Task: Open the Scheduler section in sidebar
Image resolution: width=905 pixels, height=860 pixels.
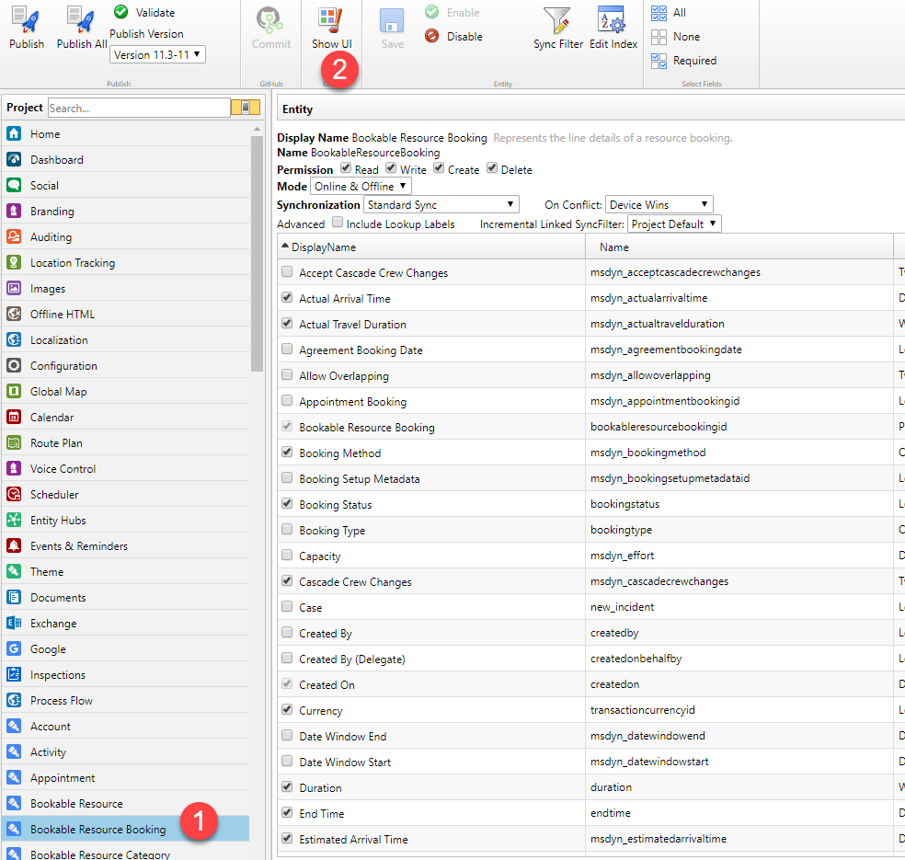Action: [64, 494]
